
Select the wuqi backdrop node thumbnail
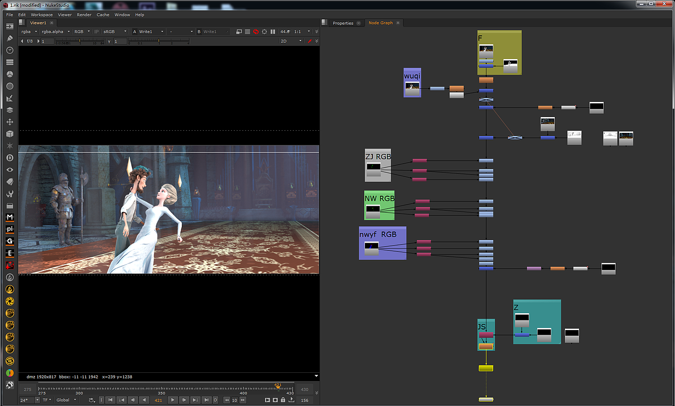(x=412, y=89)
